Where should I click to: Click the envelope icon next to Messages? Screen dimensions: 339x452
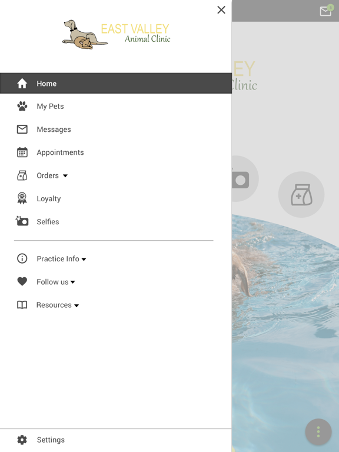(22, 129)
